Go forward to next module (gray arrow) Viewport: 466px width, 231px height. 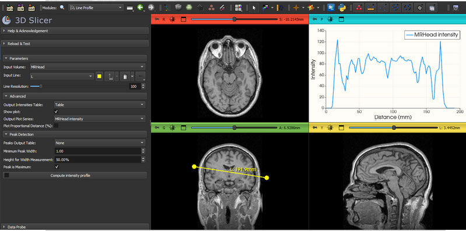[151, 8]
